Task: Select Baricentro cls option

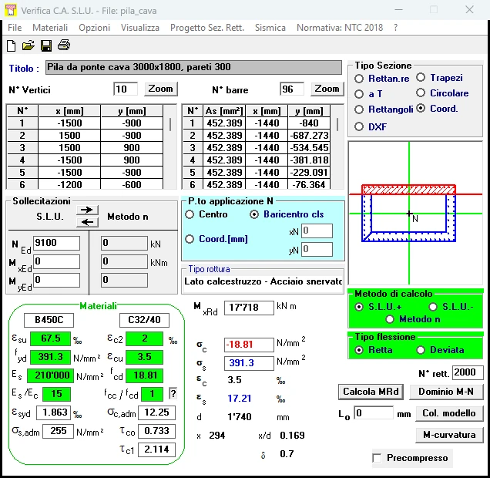Action: 254,214
